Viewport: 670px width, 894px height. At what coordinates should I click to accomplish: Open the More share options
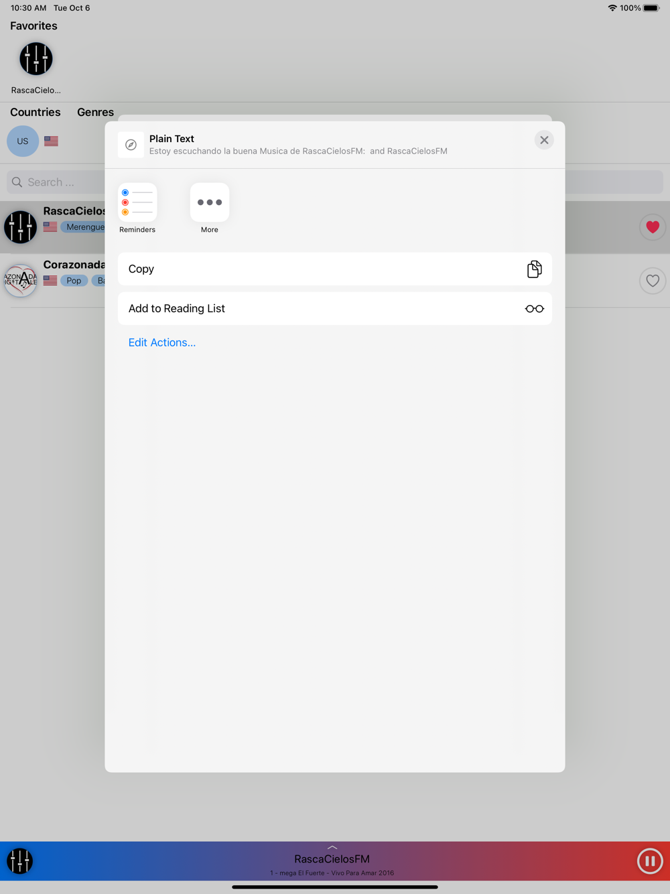click(210, 202)
